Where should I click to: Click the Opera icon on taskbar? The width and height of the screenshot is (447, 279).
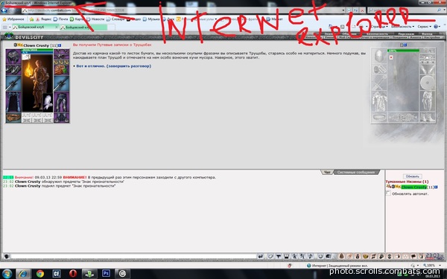(x=73, y=274)
